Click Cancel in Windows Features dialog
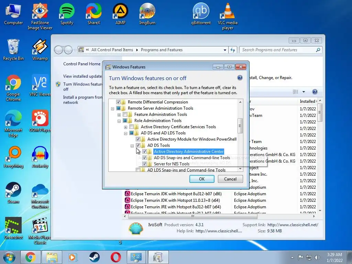 (x=230, y=179)
